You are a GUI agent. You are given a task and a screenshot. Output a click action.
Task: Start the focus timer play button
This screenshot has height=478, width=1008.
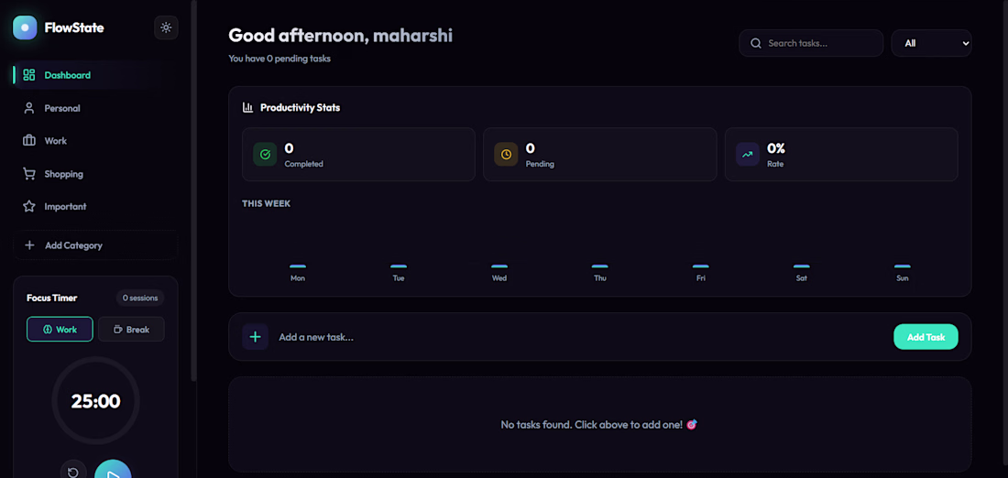pyautogui.click(x=113, y=471)
